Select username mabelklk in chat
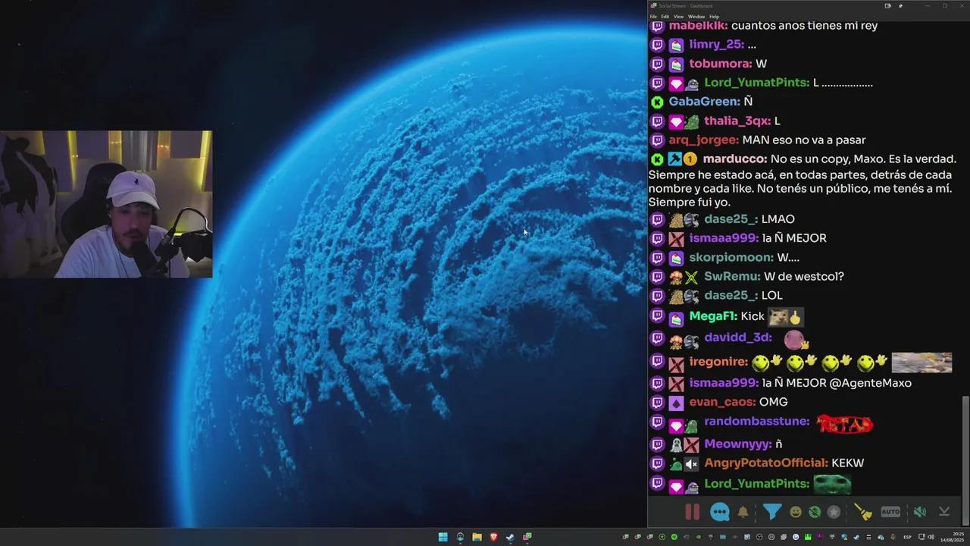 [698, 26]
